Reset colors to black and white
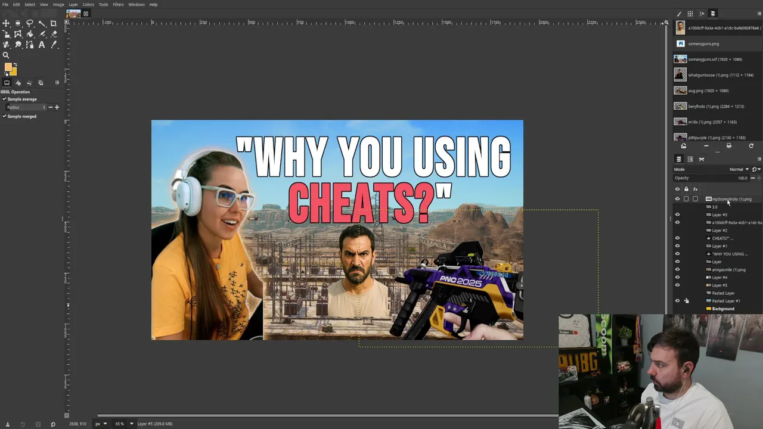This screenshot has width=763, height=429. 6,74
